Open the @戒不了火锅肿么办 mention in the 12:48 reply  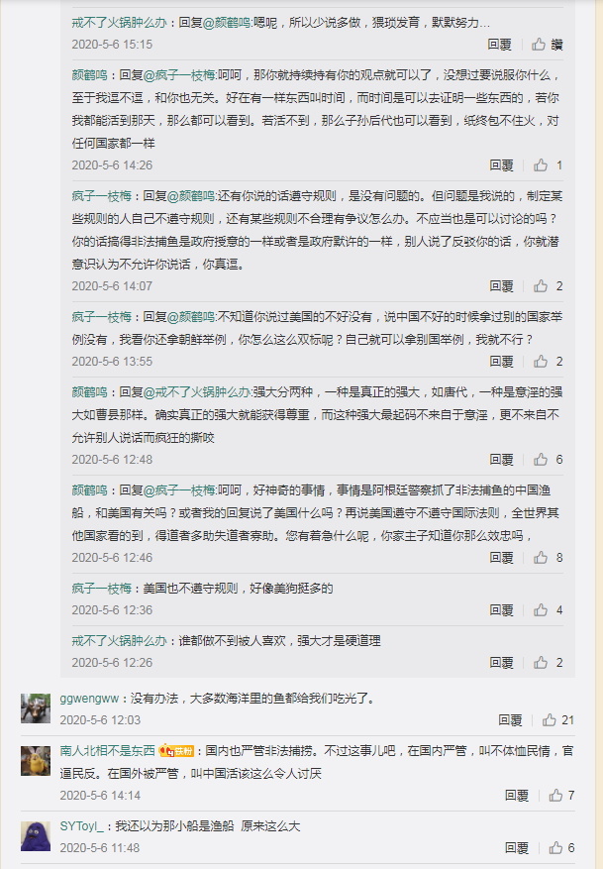pyautogui.click(x=197, y=391)
